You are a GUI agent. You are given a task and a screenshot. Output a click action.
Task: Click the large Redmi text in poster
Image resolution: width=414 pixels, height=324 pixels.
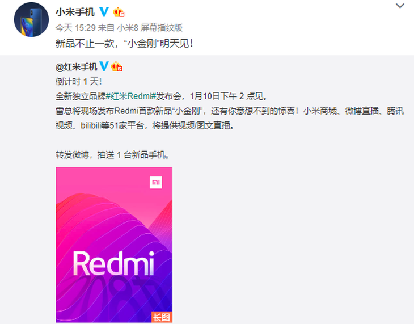tap(113, 263)
